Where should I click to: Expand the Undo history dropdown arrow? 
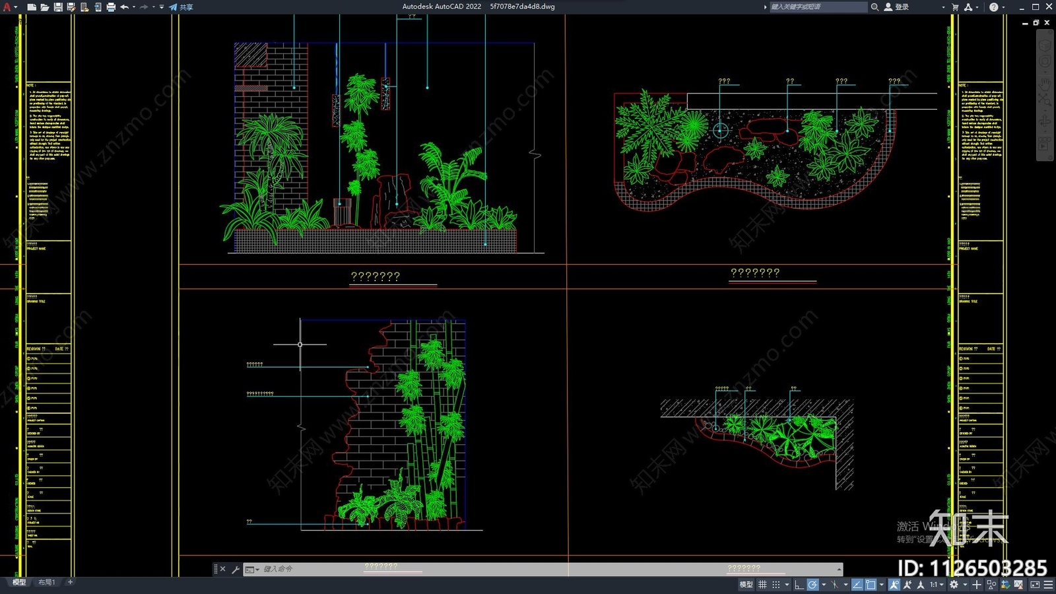click(x=134, y=7)
